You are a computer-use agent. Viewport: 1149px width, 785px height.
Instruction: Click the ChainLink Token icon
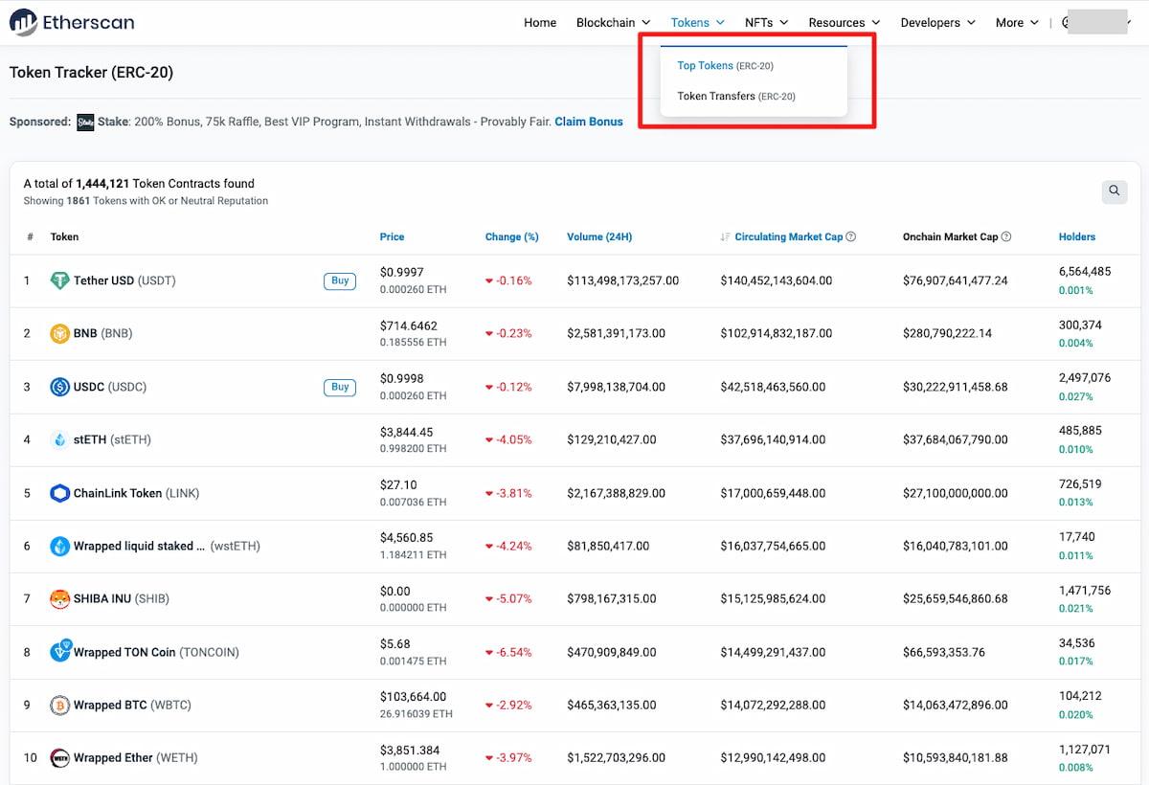[x=60, y=493]
